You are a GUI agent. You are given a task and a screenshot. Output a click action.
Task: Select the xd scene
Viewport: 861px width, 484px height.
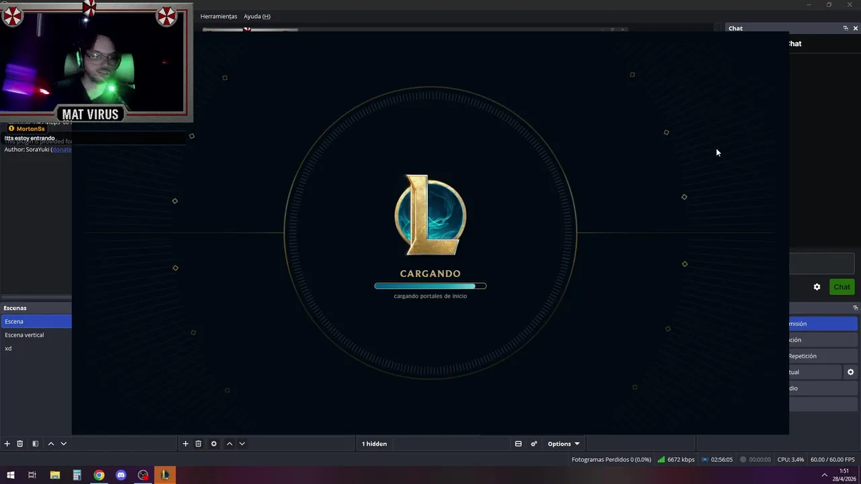pyautogui.click(x=36, y=348)
